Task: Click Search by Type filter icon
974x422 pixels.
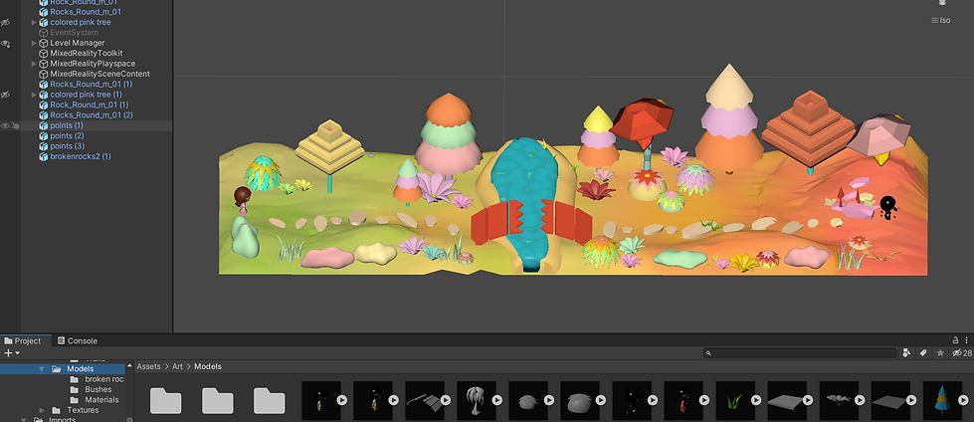Action: point(907,353)
